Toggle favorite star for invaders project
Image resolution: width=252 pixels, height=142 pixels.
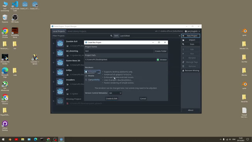coord(54,82)
